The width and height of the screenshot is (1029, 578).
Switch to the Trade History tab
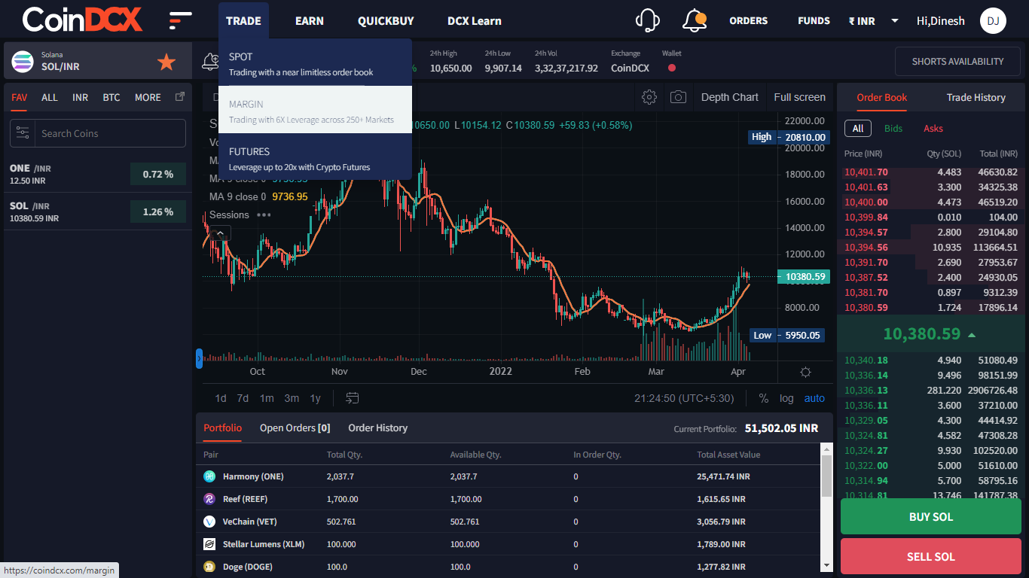tap(976, 97)
